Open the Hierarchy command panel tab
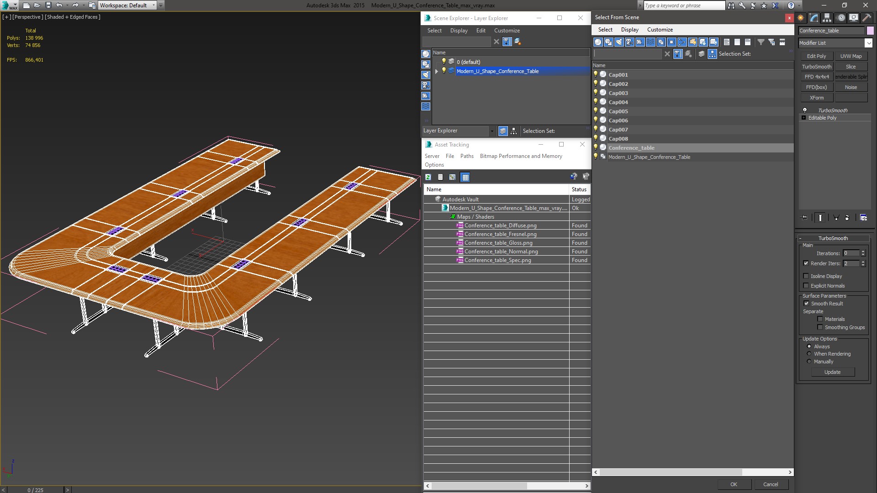 827,18
